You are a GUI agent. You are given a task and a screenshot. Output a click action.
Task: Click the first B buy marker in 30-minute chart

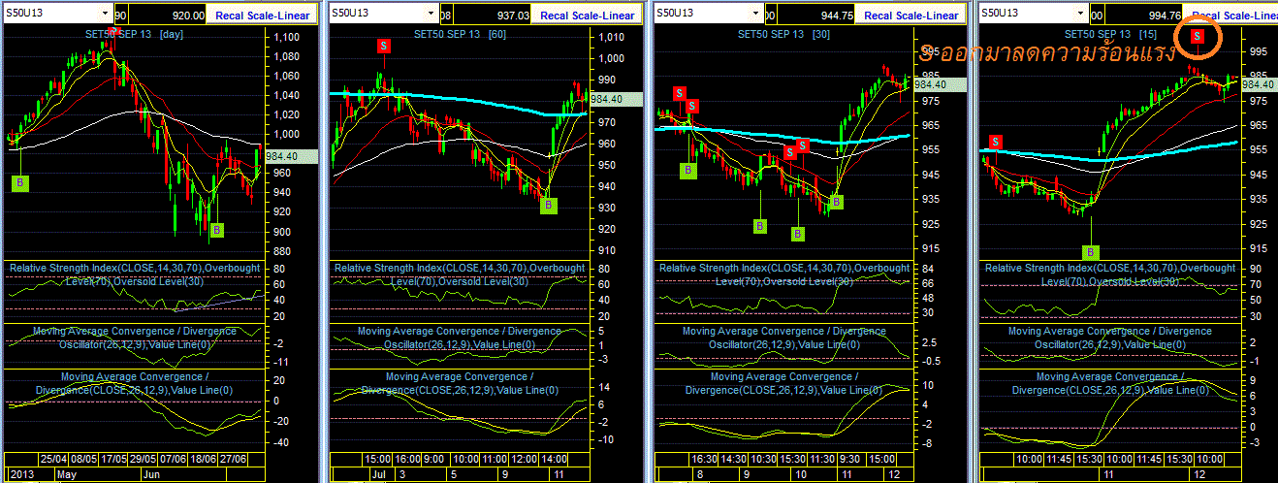(687, 170)
